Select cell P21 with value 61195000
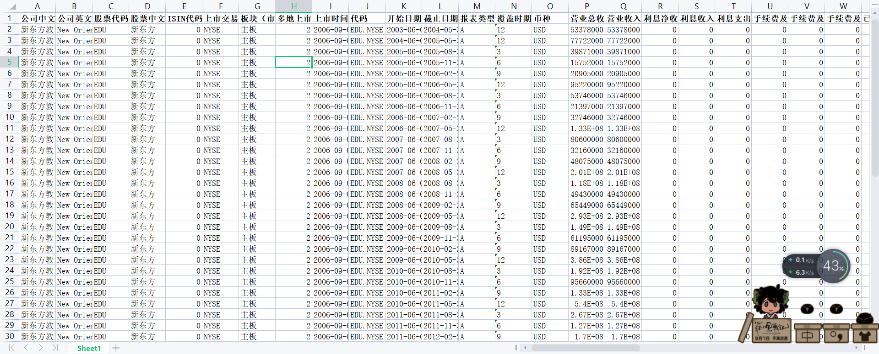Image resolution: width=879 pixels, height=354 pixels. click(587, 238)
